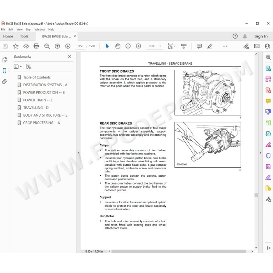Open the Help menu

[x=51, y=29]
